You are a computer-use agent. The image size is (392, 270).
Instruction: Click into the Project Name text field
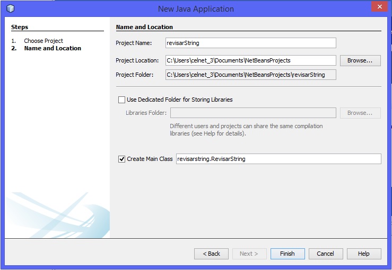click(x=250, y=43)
